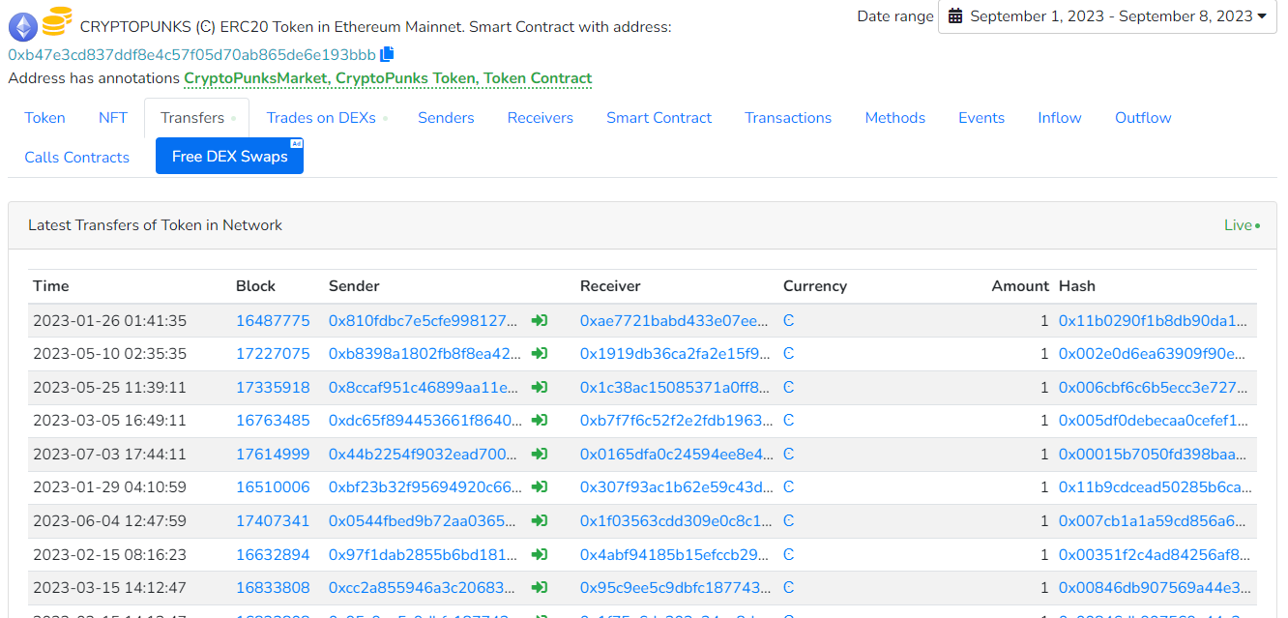Click the green arrow icon in block 17614999 row
1288x618 pixels.
(540, 455)
